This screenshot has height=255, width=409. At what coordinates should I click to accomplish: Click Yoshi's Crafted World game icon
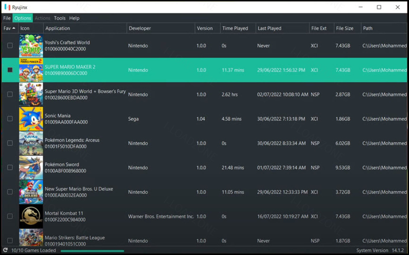click(31, 46)
